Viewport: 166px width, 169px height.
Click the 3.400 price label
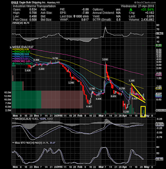coord(36,60)
